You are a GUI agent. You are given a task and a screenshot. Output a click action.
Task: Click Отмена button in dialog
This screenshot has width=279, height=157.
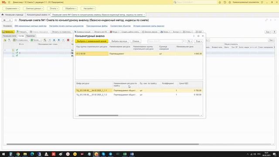136,41
